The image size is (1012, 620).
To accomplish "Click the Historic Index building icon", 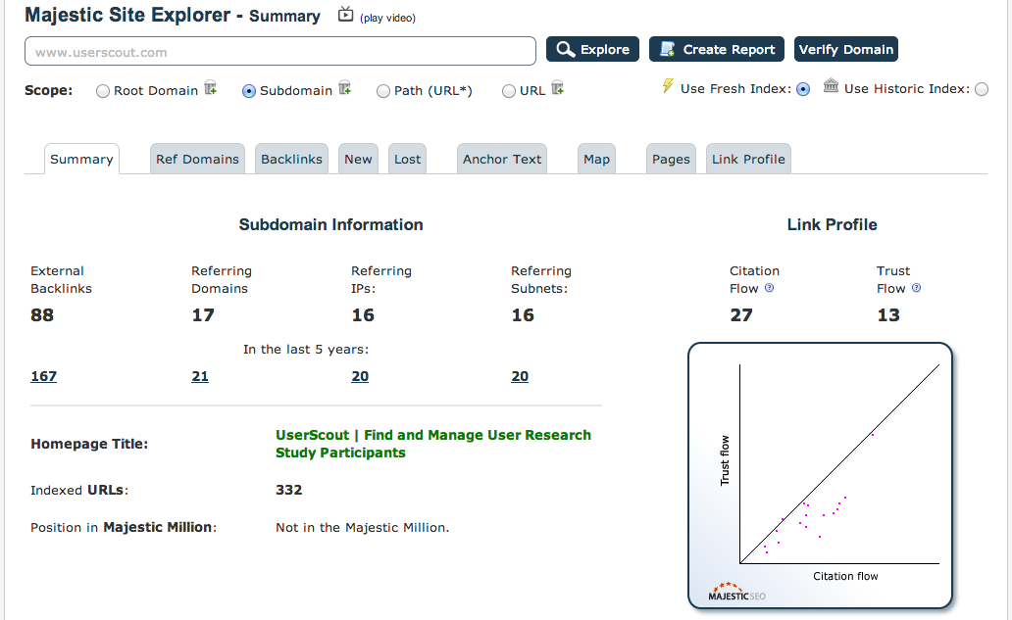I will 832,86.
